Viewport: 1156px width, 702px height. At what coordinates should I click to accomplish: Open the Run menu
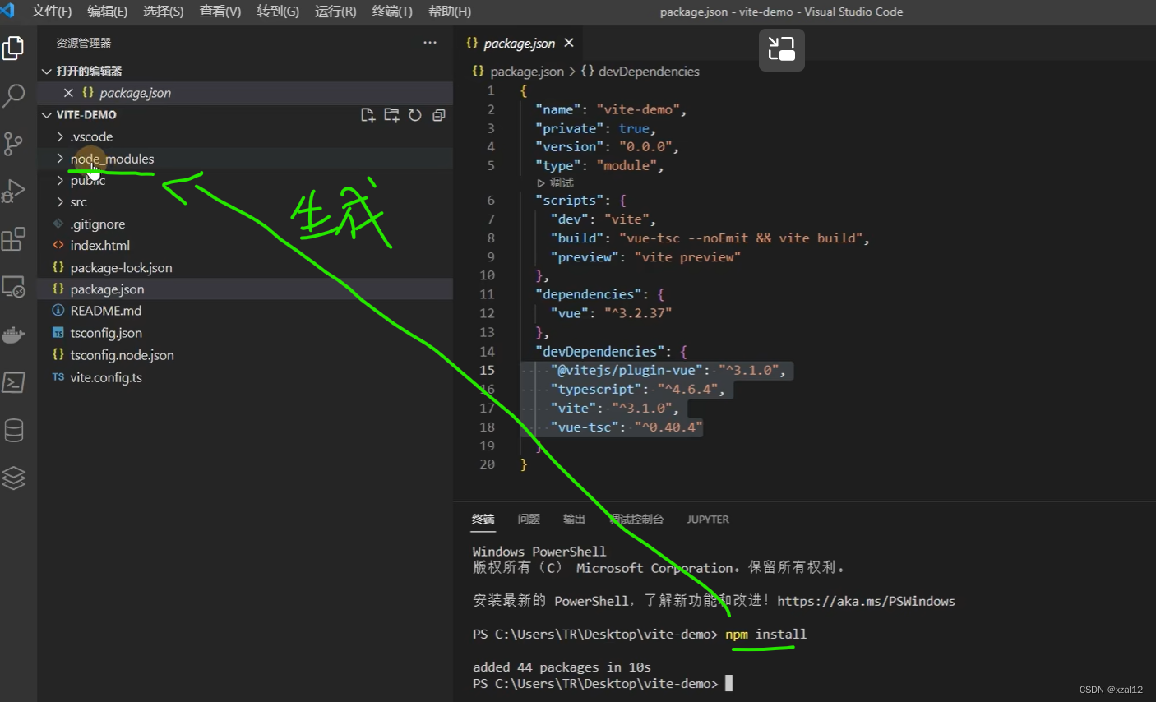[335, 12]
